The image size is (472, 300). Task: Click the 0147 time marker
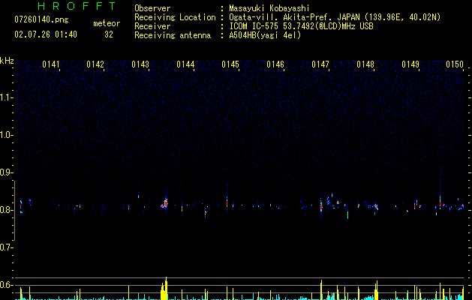pyautogui.click(x=320, y=64)
